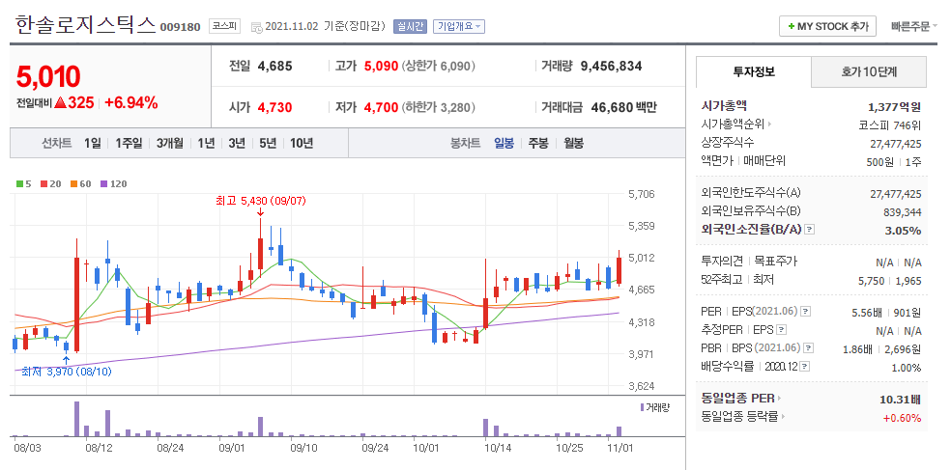Open the 목표주가 link
The height and width of the screenshot is (470, 951).
(774, 261)
